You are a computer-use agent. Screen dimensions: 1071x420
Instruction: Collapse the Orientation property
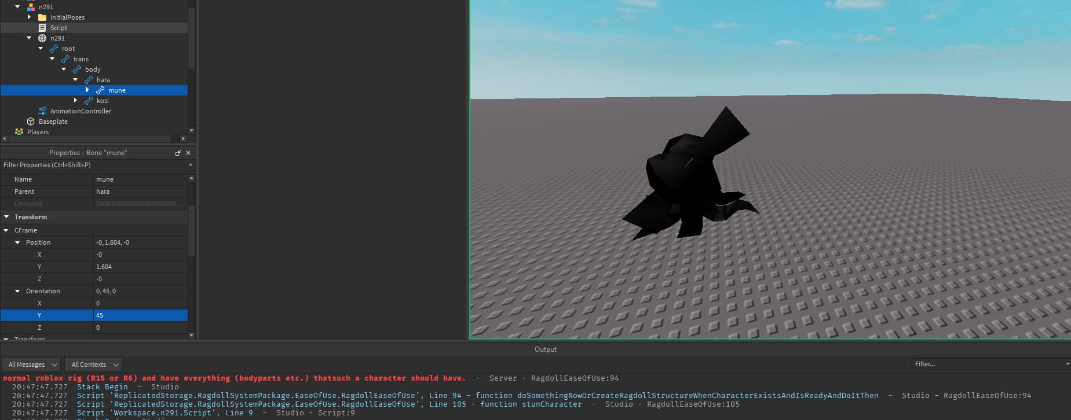pyautogui.click(x=17, y=291)
